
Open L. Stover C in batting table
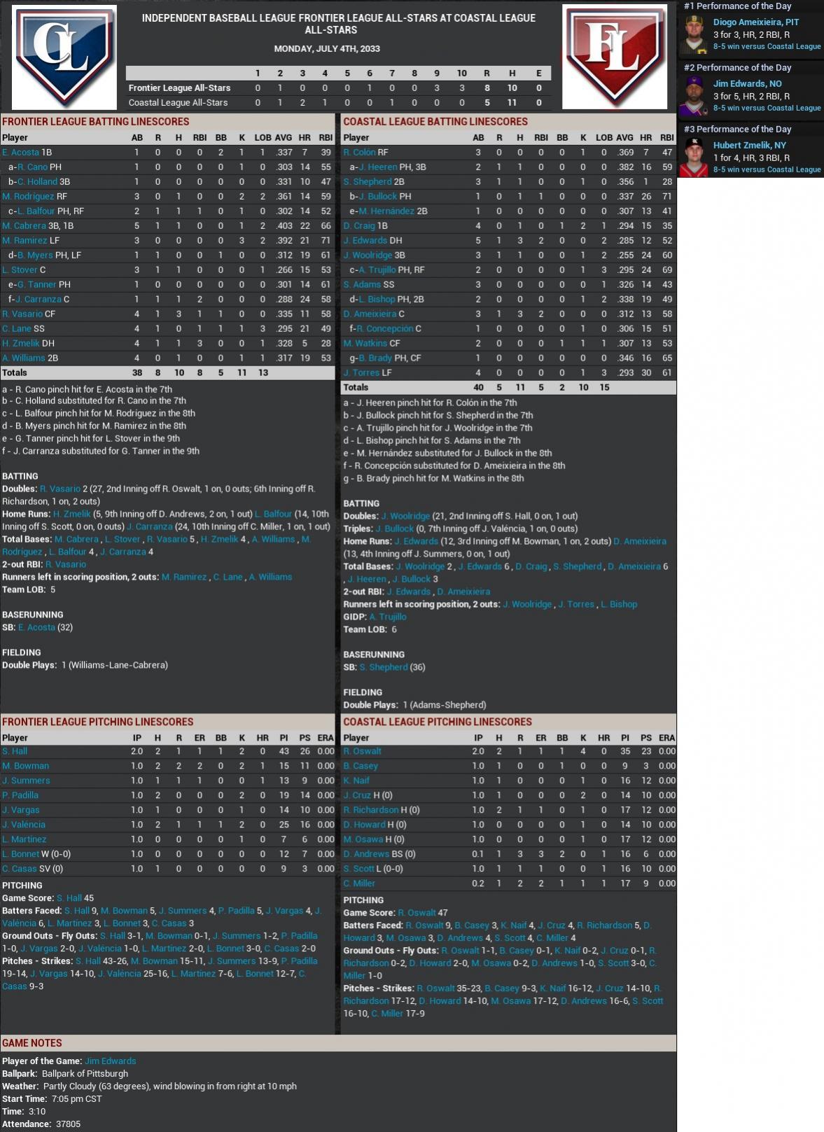[x=20, y=270]
